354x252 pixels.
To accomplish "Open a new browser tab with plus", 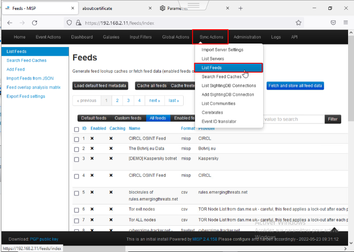I will 241,8.
